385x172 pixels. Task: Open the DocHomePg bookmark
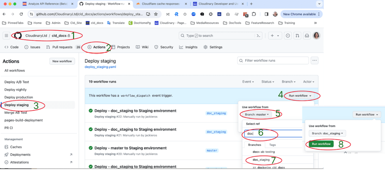tap(140, 23)
